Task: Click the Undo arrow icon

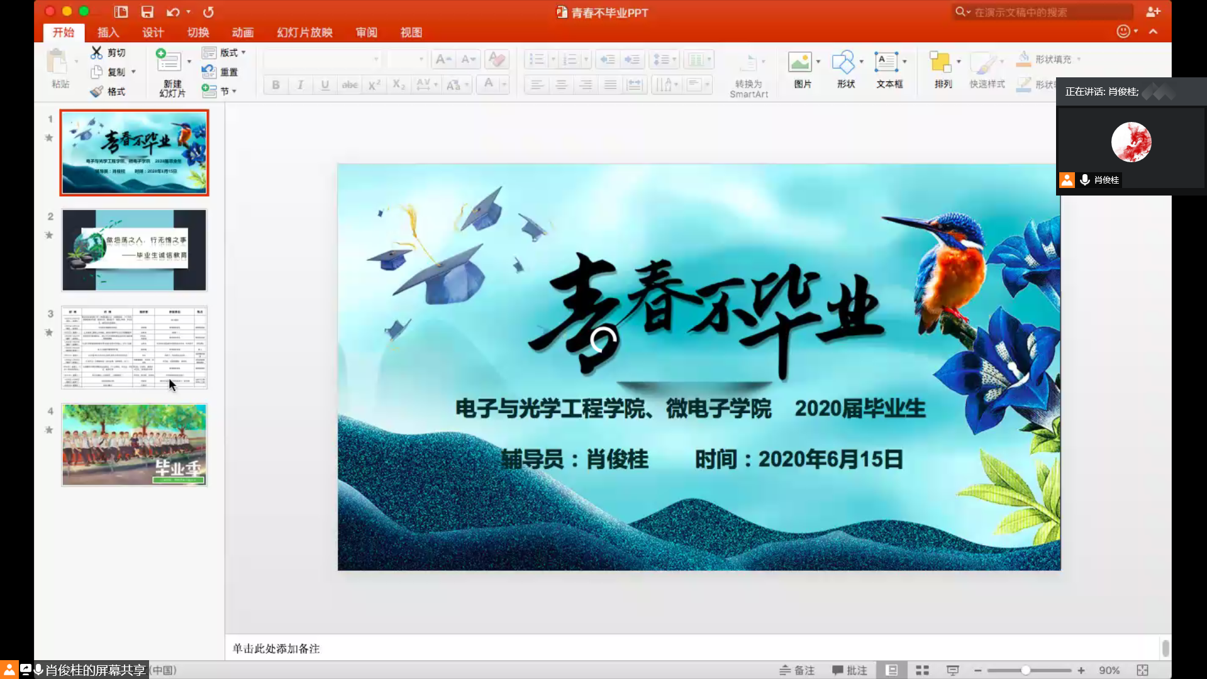Action: click(x=173, y=12)
